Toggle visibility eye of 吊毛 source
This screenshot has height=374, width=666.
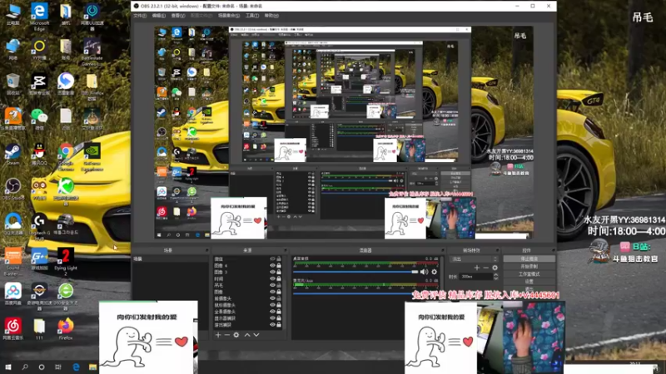[x=273, y=285]
